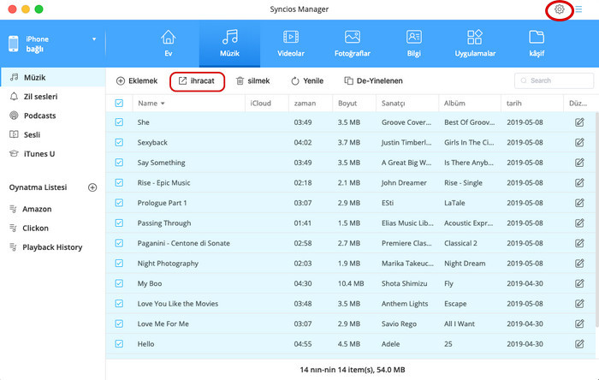Open the kâşif explorer tab
Viewport: 599px width, 380px height.
[x=537, y=44]
